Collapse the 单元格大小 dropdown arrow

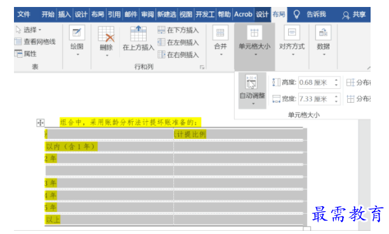point(256,55)
